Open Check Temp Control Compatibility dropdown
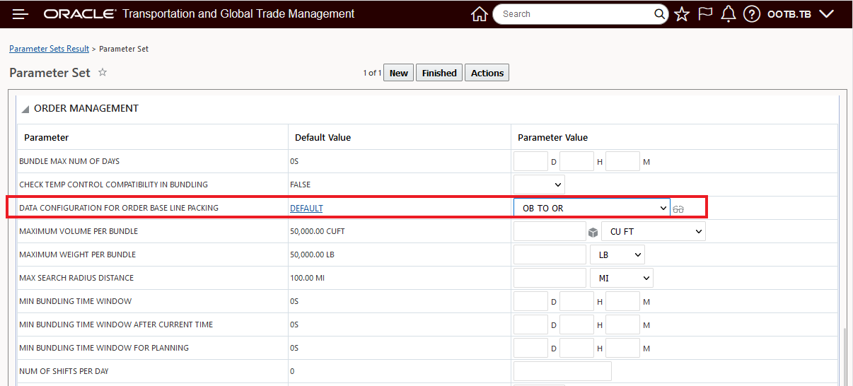853x386 pixels. 539,185
